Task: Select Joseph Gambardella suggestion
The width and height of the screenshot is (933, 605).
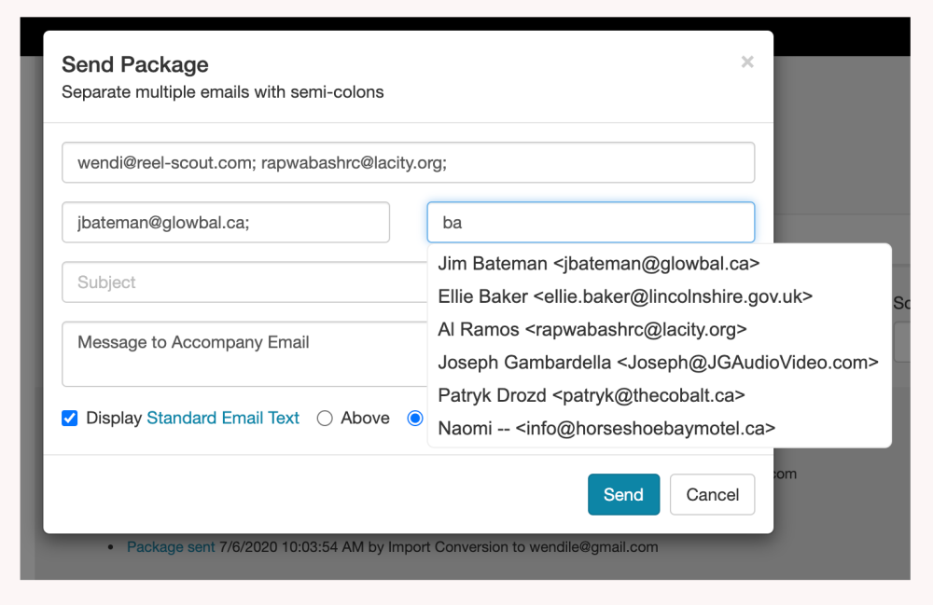Action: pos(658,363)
